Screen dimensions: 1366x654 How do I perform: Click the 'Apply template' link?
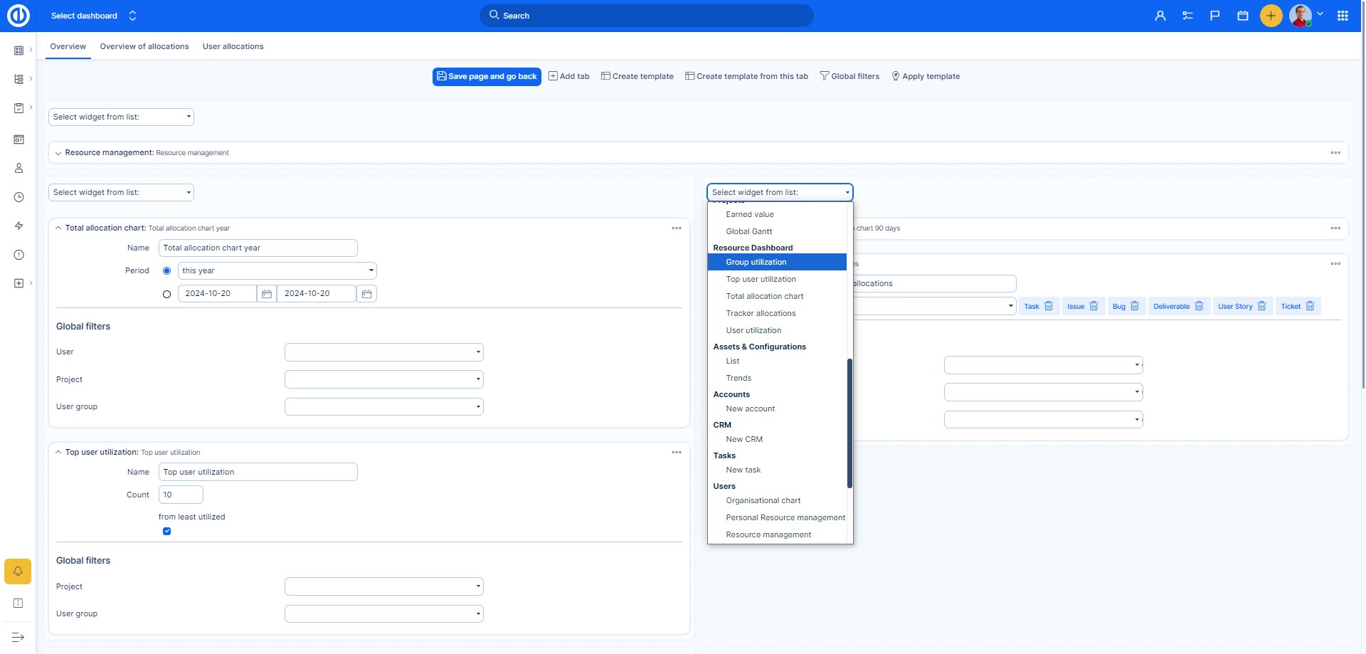tap(925, 77)
